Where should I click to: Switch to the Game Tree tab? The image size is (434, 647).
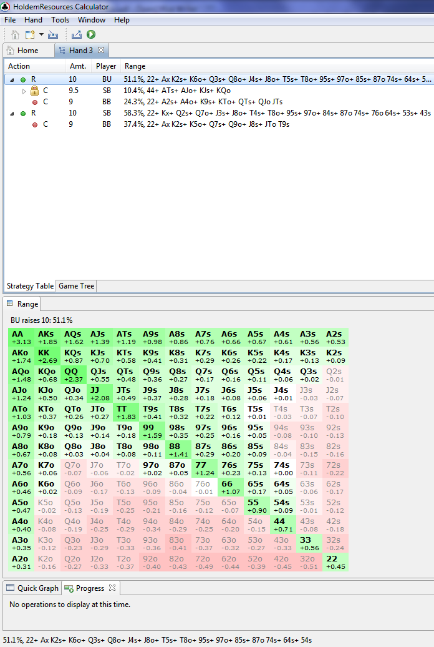pos(76,286)
